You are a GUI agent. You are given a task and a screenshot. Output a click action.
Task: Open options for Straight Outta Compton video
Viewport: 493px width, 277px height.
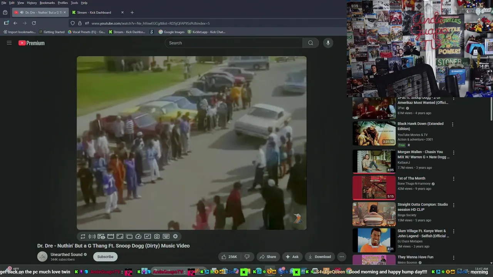point(454,205)
